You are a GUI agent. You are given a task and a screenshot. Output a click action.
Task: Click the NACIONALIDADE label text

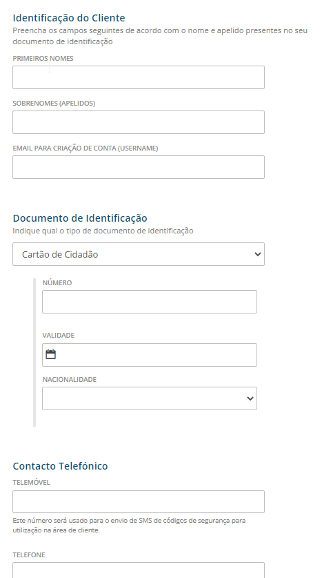click(69, 379)
